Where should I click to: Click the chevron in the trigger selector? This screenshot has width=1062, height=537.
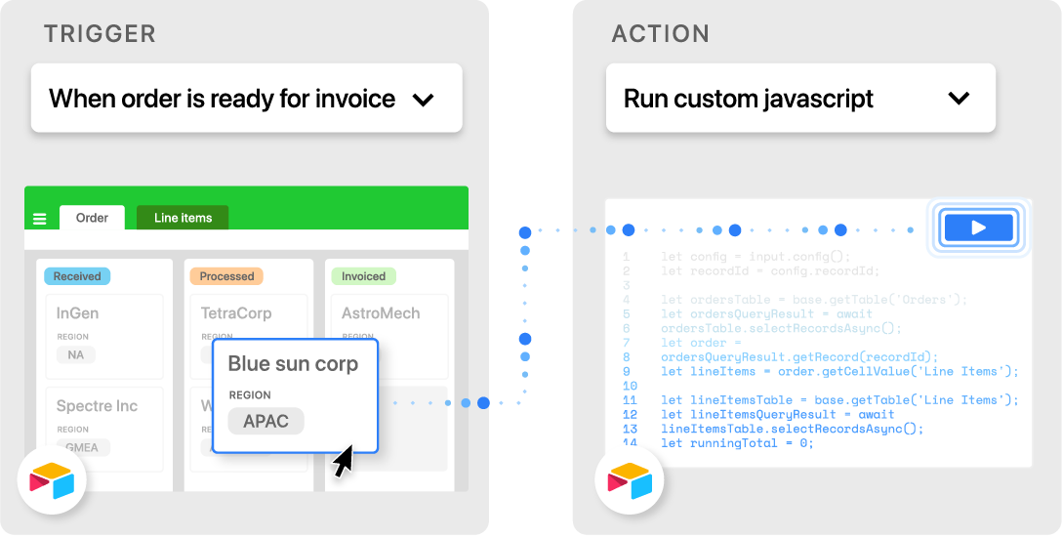pyautogui.click(x=423, y=101)
